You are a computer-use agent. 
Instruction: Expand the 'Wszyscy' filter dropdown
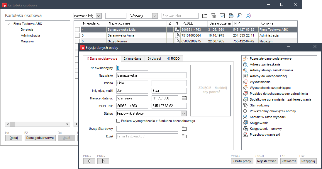pyautogui.click(x=155, y=16)
